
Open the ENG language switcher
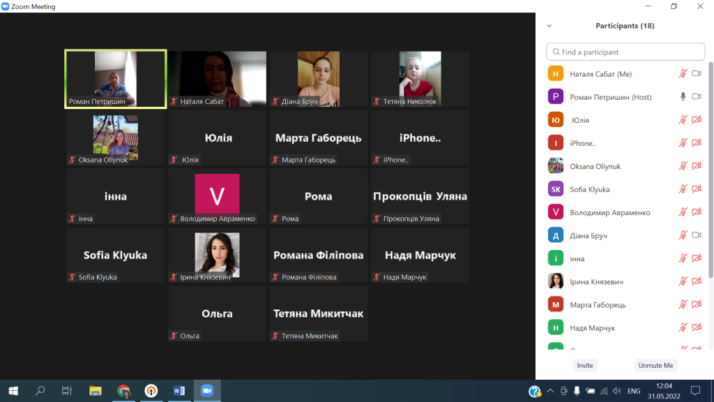click(x=633, y=391)
